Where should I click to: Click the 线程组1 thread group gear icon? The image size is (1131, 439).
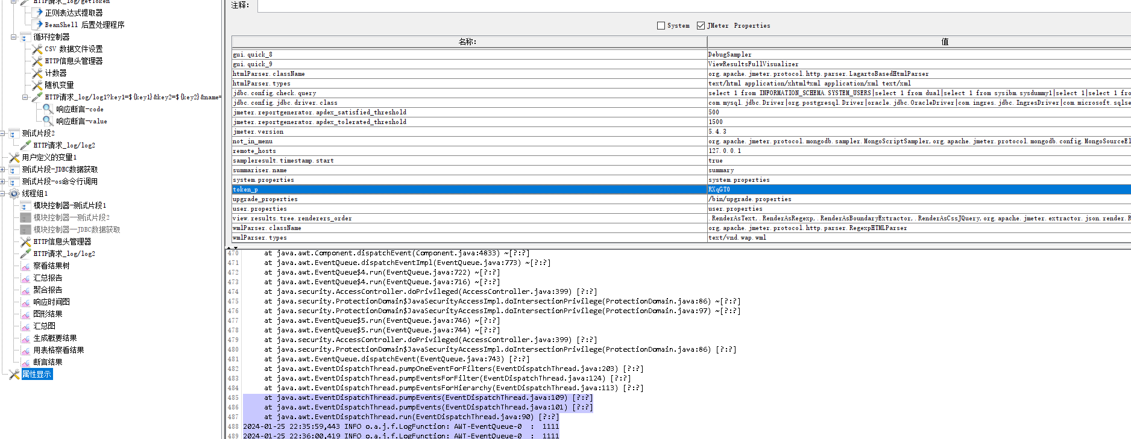point(14,193)
